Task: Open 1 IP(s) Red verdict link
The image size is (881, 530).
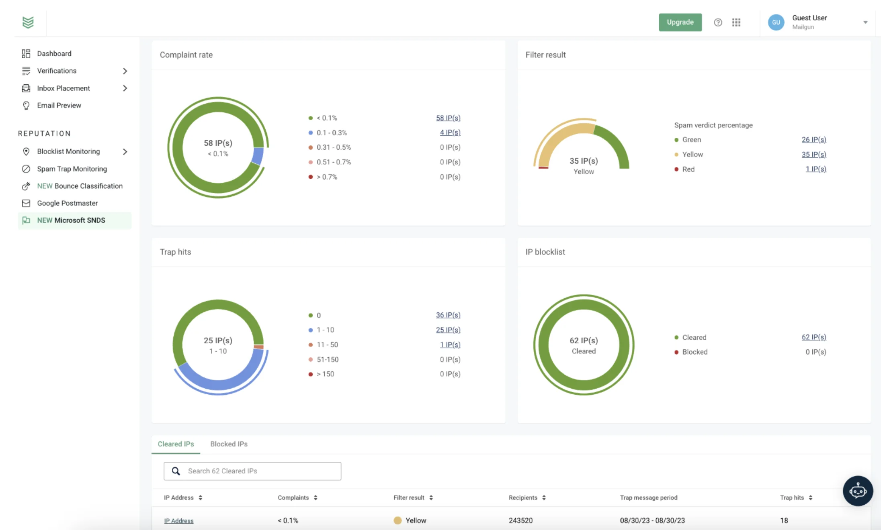Action: (x=816, y=169)
